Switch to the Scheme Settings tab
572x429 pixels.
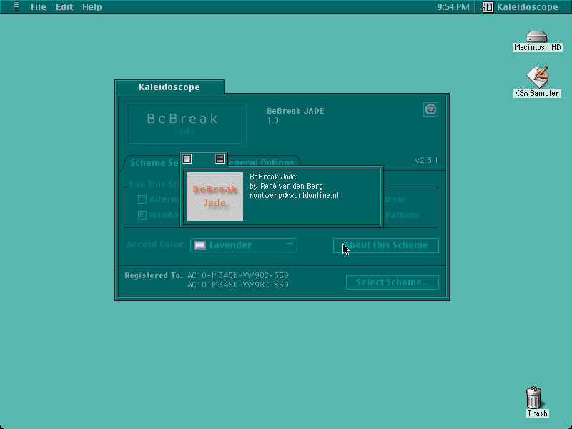pyautogui.click(x=153, y=163)
